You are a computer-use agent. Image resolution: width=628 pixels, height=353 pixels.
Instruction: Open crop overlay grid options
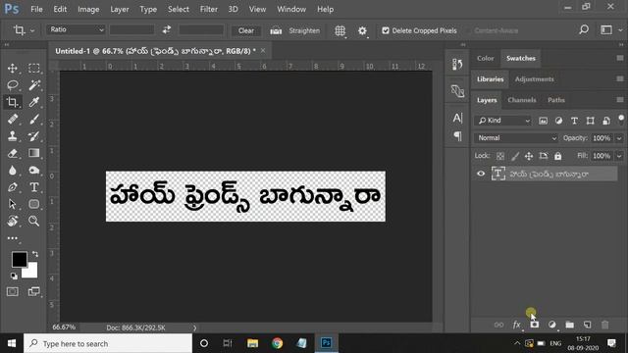pos(340,30)
